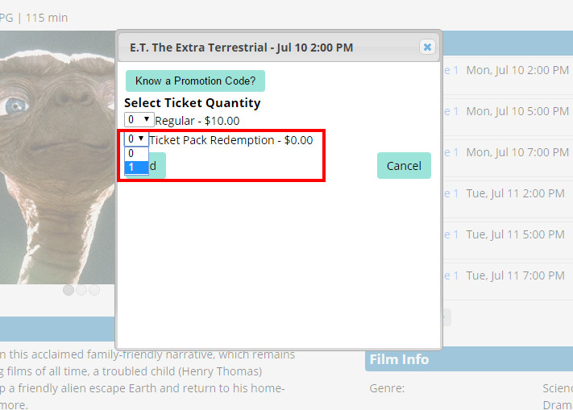Choose the Tue, Jul 11 2:00 PM showtime

point(516,193)
